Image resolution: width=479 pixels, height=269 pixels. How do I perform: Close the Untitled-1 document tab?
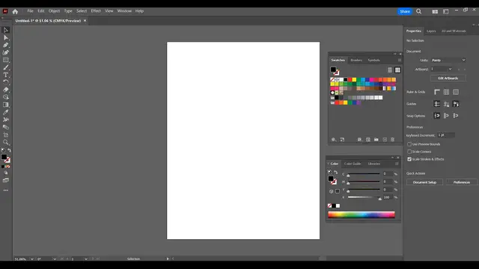[x=85, y=21]
